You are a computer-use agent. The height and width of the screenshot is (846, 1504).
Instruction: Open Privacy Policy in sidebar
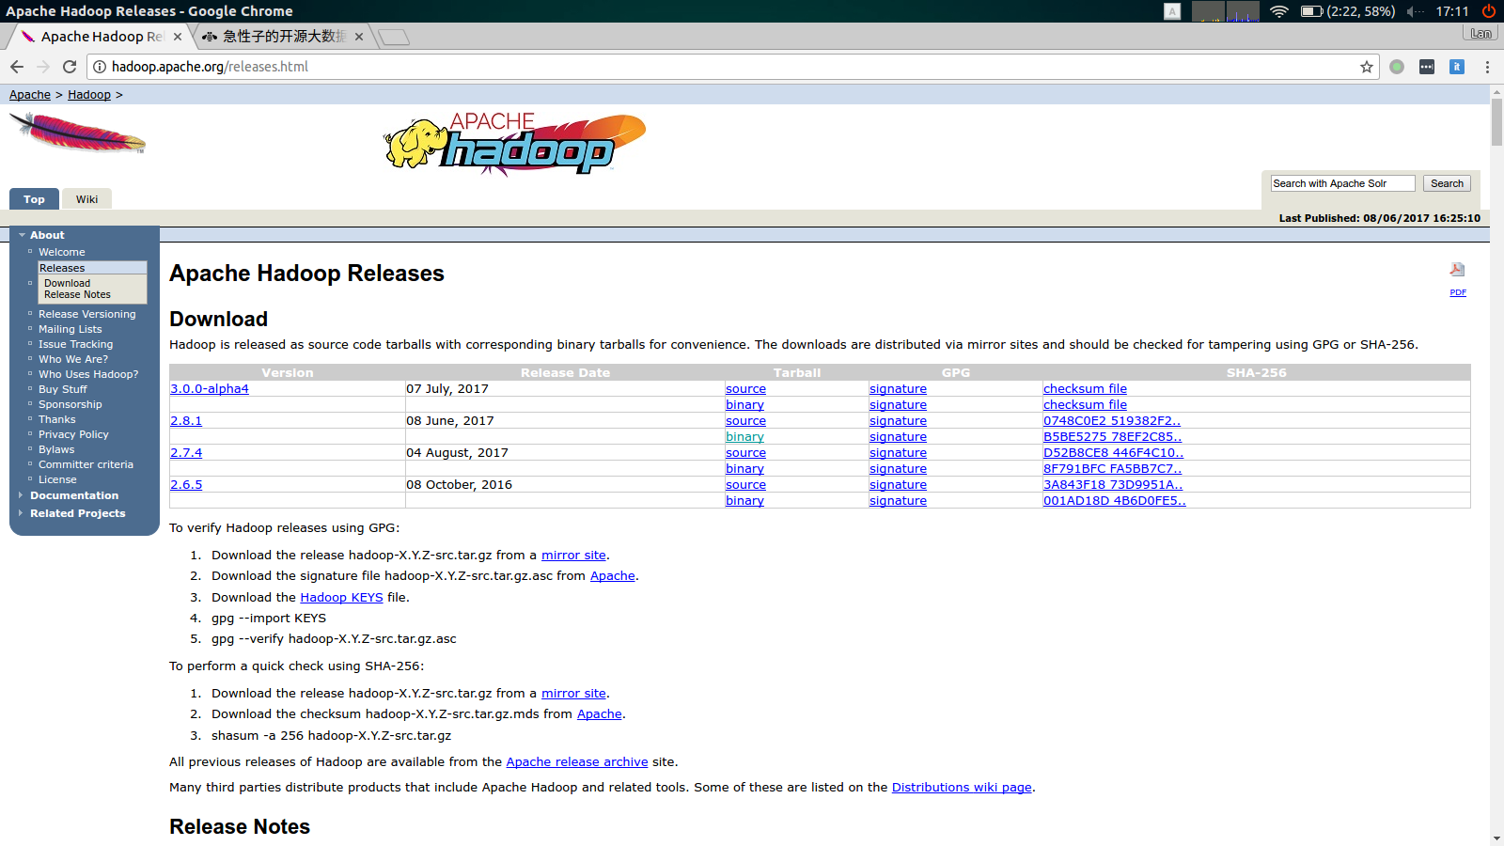(x=73, y=434)
